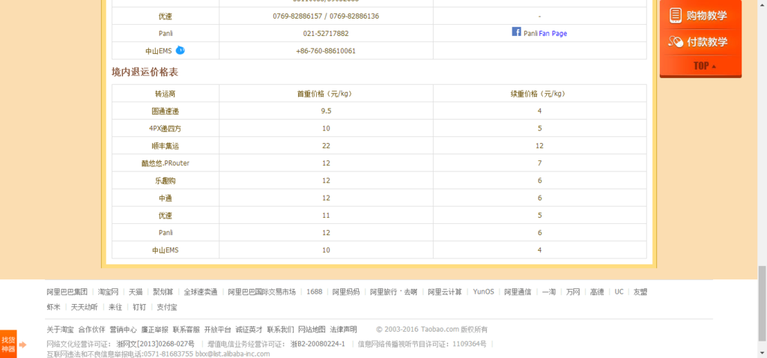The height and width of the screenshot is (358, 767).
Task: Click the 续重价格（元/kg）column header
Action: [539, 94]
